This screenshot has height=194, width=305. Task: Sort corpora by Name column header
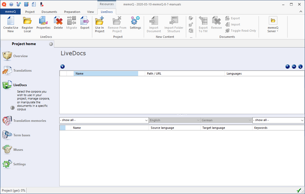pyautogui.click(x=106, y=74)
